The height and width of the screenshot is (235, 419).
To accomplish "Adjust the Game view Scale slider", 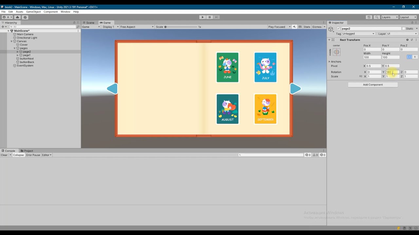I will 181,27.
